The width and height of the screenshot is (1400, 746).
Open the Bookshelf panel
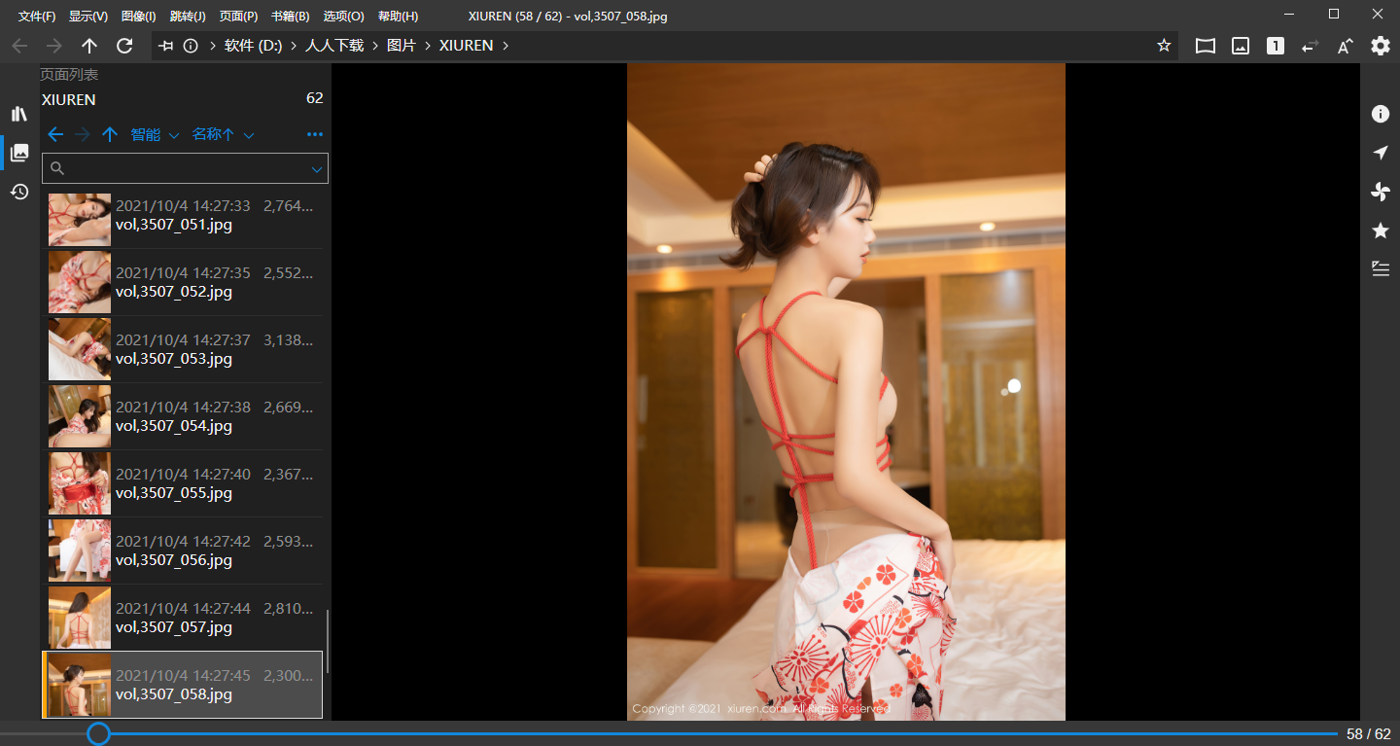(x=19, y=113)
